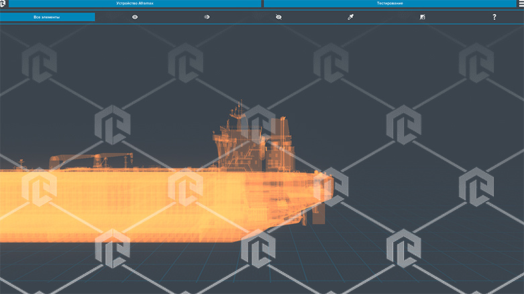Screen dimensions: 524x294
Task: Select the 'Все элементы' button
Action: tap(47, 17)
